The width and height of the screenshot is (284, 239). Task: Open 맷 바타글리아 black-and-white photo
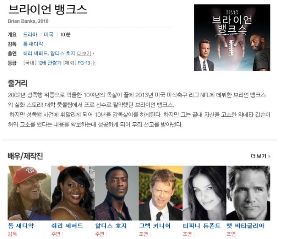248,193
